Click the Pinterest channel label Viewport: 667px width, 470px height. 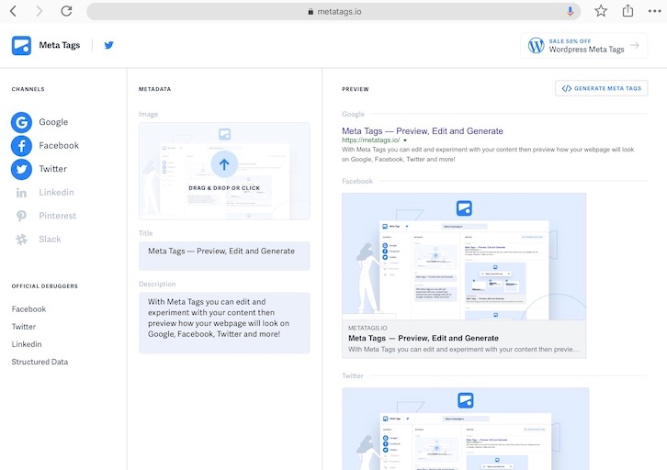(58, 216)
